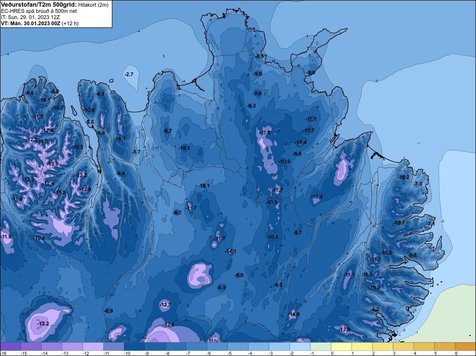Click the valid time "VT: Mán. 30.01.2023 00Z"
The image size is (476, 356).
pos(30,23)
